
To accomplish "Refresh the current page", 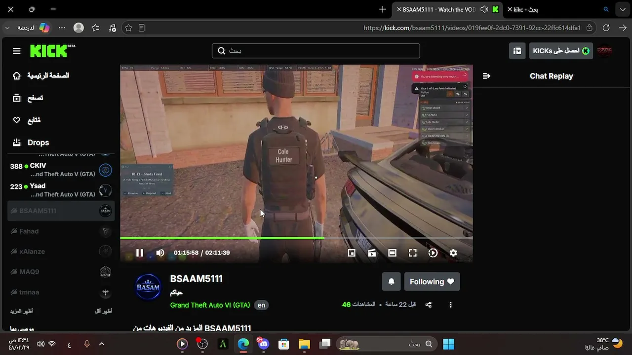I will coord(606,28).
